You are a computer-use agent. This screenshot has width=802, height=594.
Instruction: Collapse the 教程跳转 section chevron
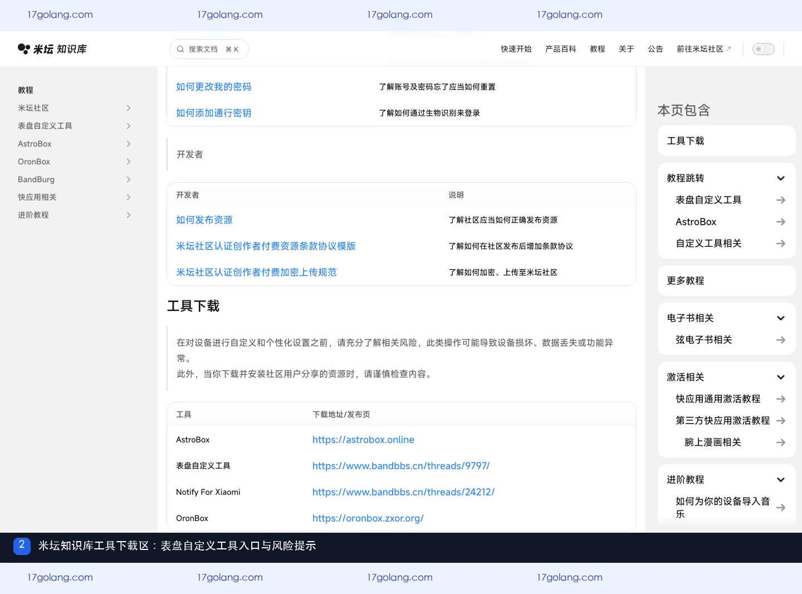tap(781, 178)
